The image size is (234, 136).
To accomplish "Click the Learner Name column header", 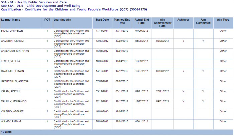I will 10,20.
